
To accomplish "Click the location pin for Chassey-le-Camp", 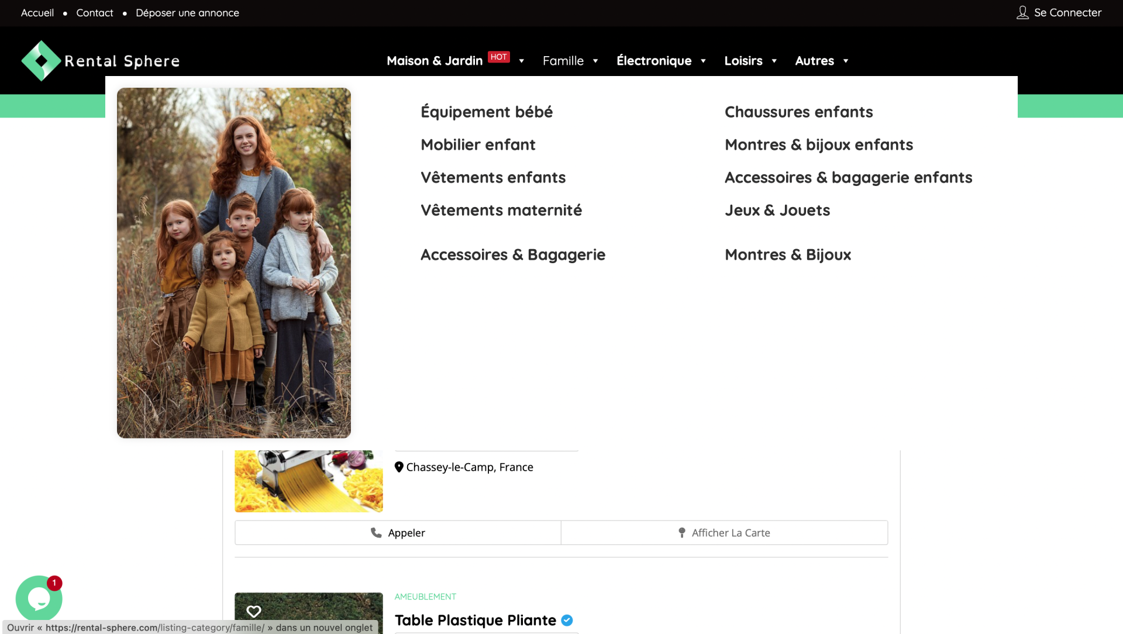I will [x=399, y=467].
